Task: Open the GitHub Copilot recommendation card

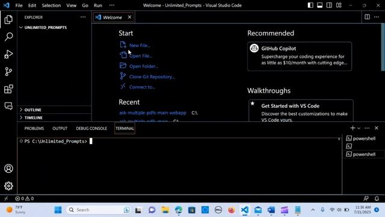Action: (x=300, y=56)
